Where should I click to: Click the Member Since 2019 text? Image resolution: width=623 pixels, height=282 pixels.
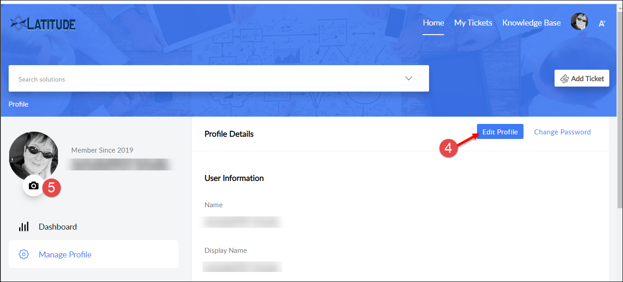102,150
